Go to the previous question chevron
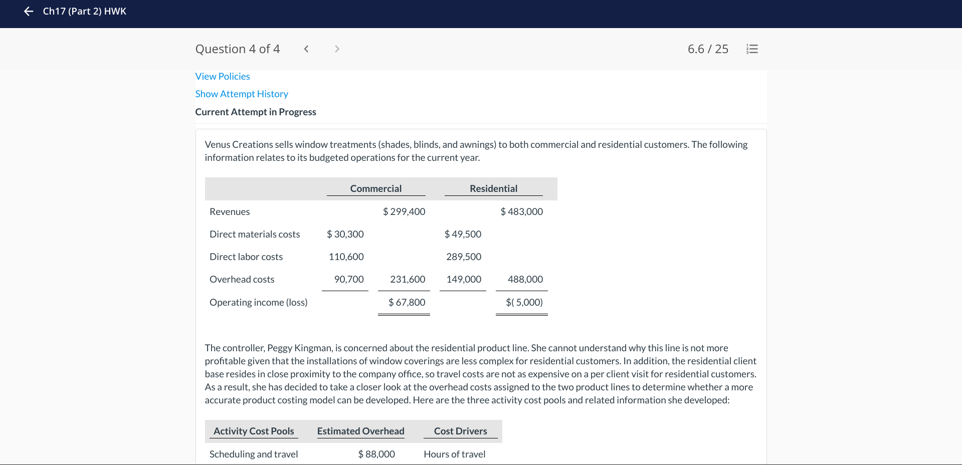The width and height of the screenshot is (962, 465). pyautogui.click(x=306, y=49)
